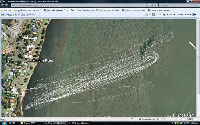Open the Help question mark icon
Viewport: 200px width, 125px height.
tap(194, 15)
